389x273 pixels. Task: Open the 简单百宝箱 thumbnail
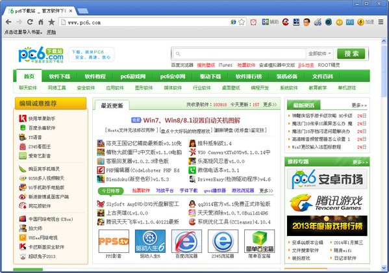pos(259,241)
